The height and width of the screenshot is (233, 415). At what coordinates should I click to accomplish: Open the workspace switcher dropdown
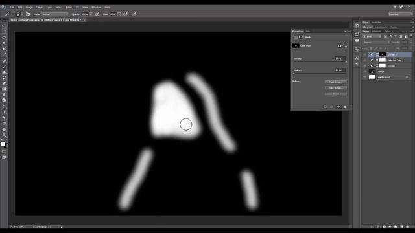(400, 14)
